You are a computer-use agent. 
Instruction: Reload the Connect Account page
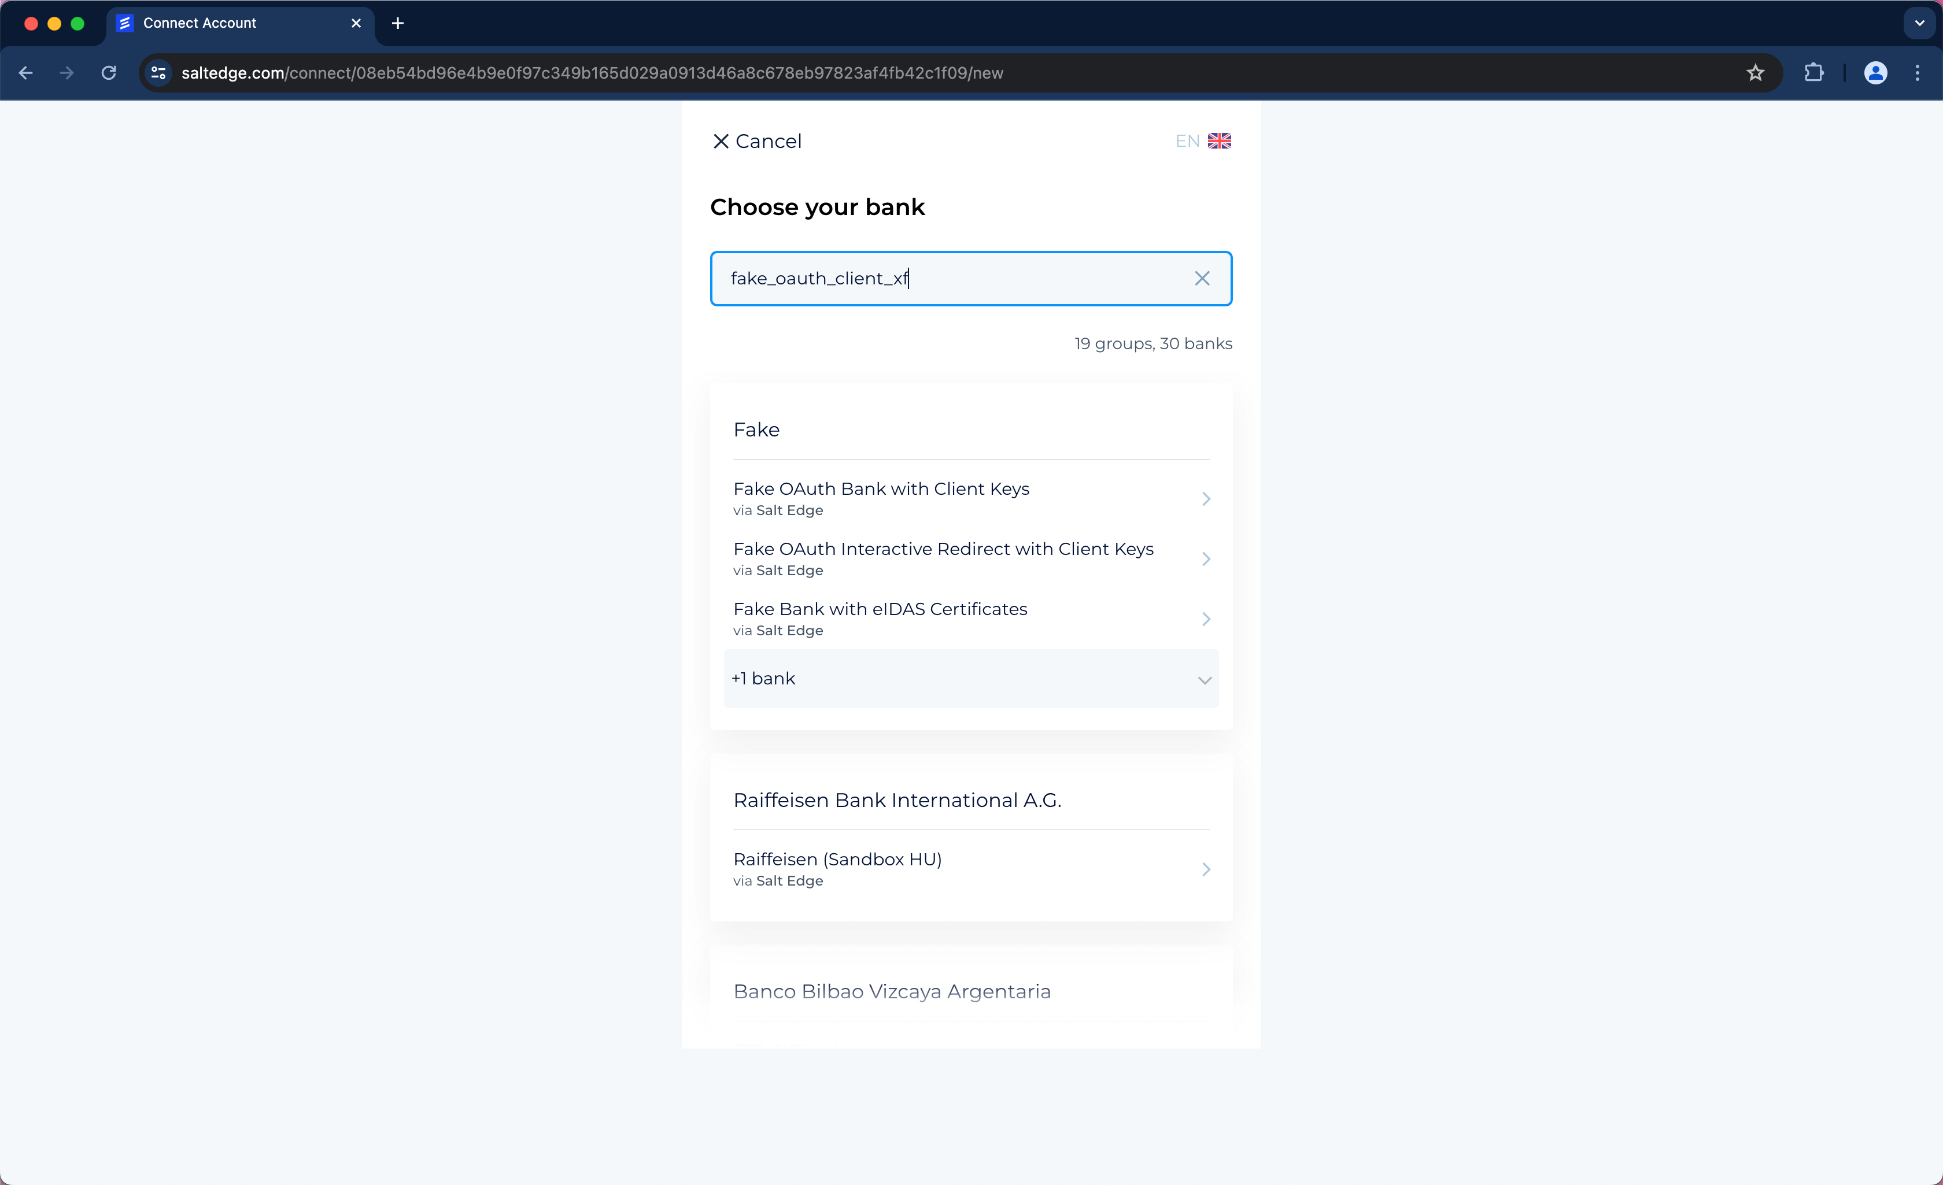pyautogui.click(x=109, y=72)
